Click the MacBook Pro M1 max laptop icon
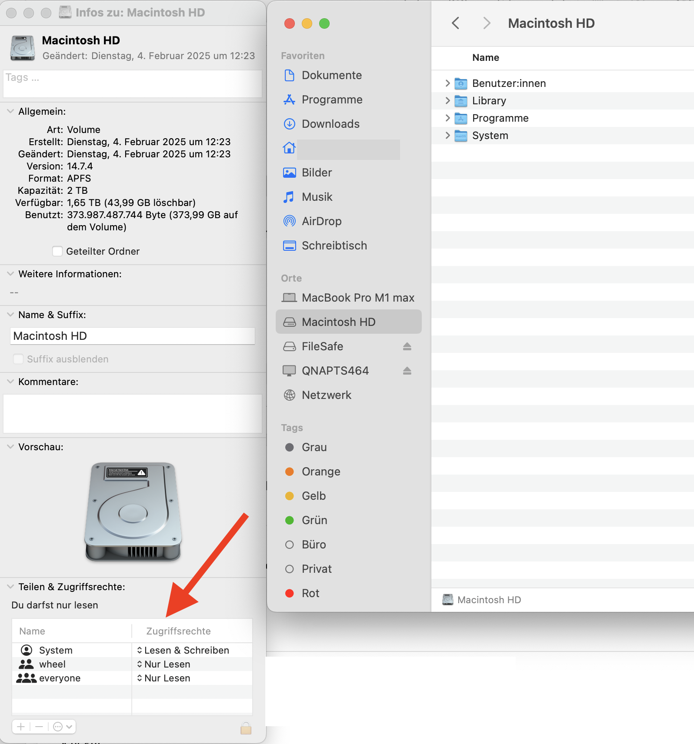The image size is (694, 744). [289, 298]
